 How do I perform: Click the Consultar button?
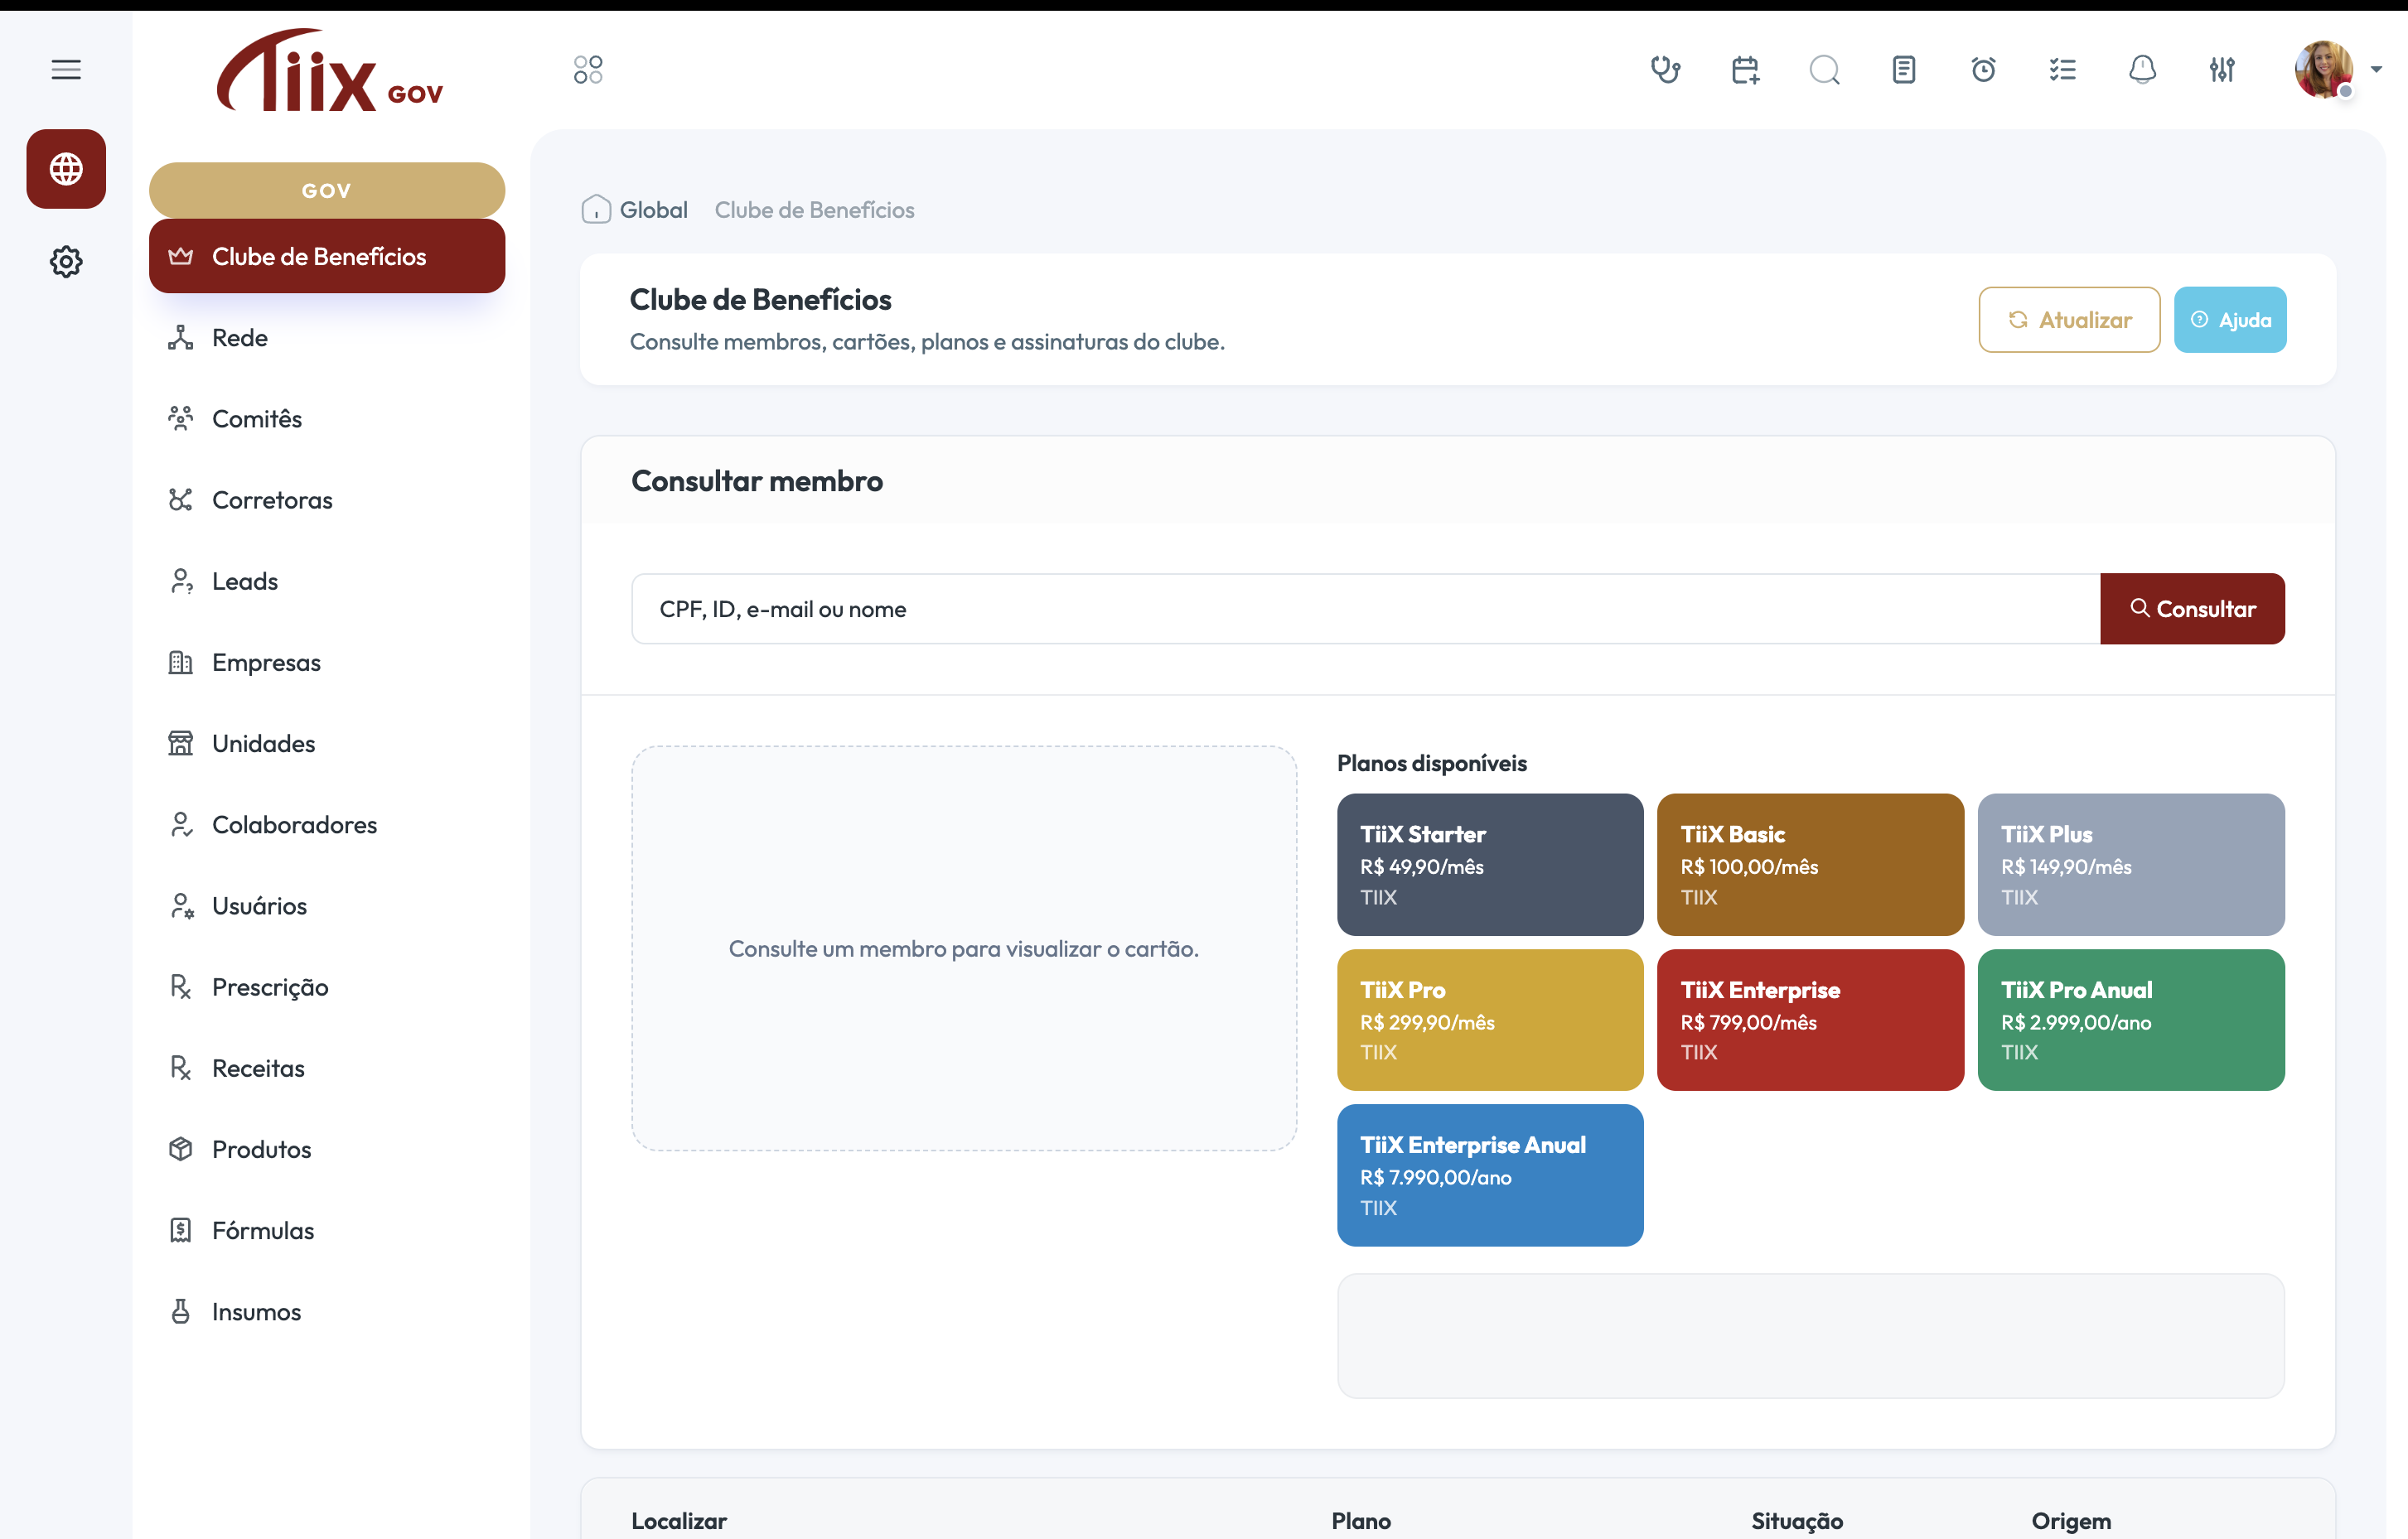click(x=2192, y=609)
